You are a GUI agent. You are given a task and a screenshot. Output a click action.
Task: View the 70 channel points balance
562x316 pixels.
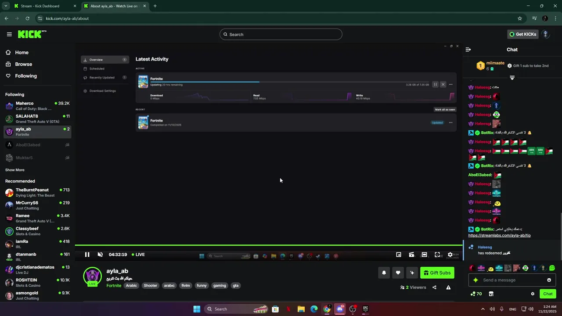click(476, 294)
